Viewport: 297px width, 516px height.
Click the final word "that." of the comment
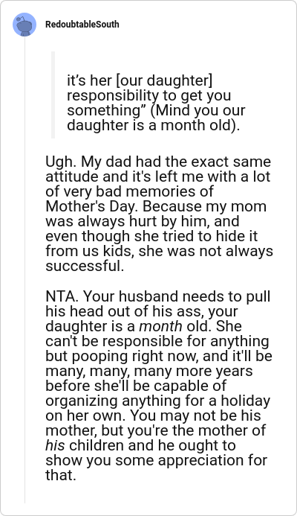point(61,475)
